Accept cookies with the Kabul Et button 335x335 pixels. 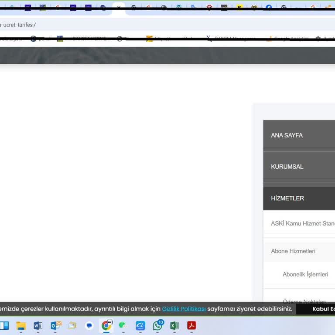(323, 309)
